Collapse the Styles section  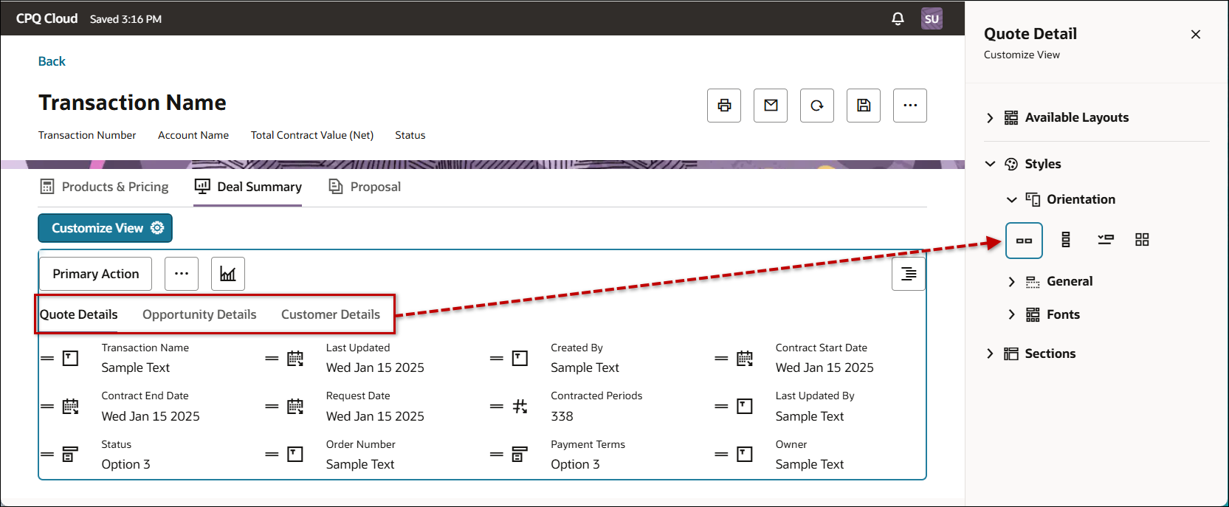[x=990, y=164]
